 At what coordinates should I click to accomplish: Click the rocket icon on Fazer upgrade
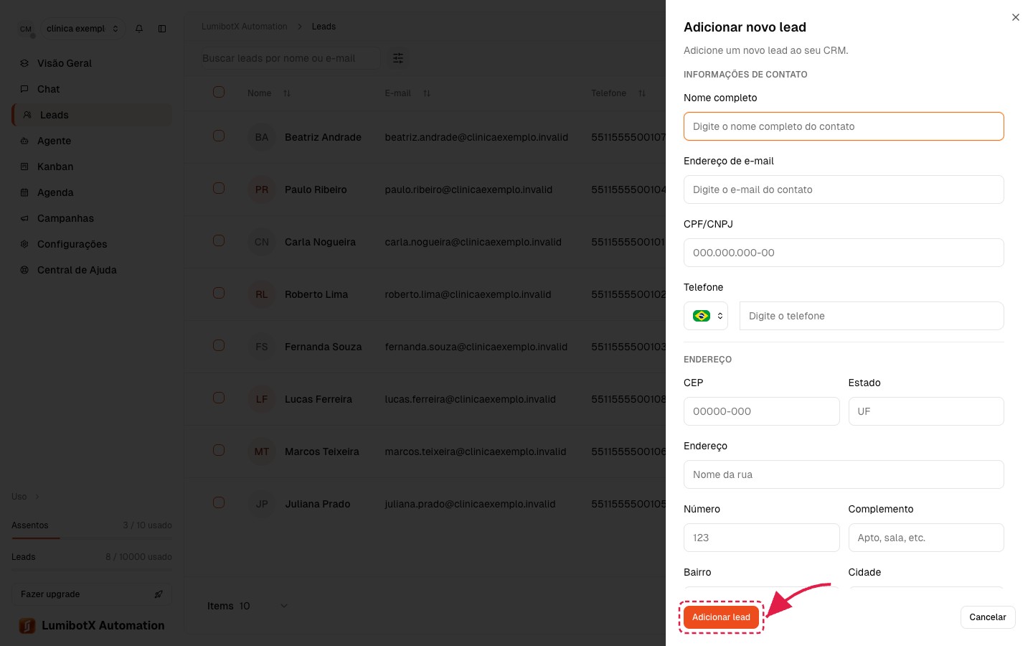(x=159, y=594)
